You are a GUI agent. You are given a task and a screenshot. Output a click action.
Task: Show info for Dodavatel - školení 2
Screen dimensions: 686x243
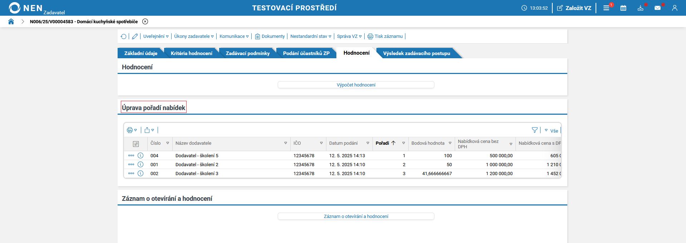[x=140, y=164]
